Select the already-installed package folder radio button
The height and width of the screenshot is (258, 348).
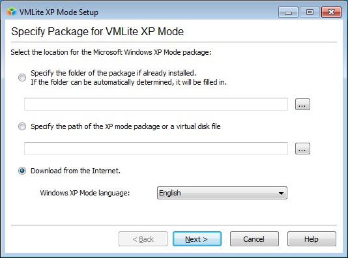click(x=22, y=78)
